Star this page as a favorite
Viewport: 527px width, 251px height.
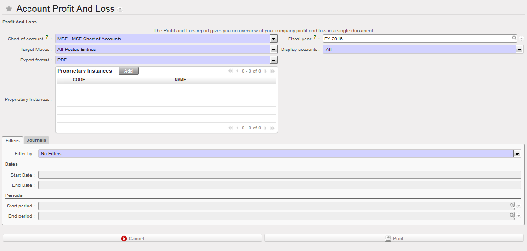click(x=9, y=9)
